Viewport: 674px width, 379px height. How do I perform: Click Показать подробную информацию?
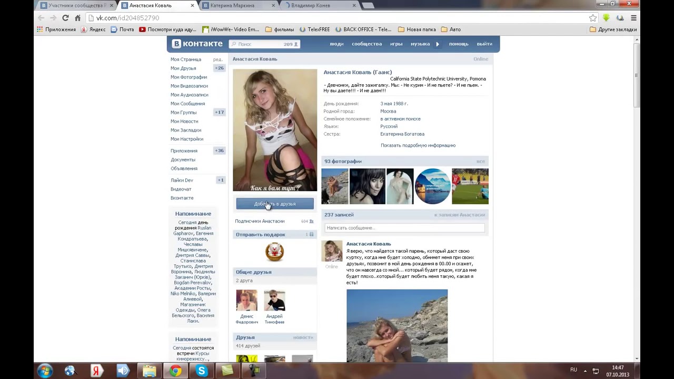pyautogui.click(x=418, y=145)
